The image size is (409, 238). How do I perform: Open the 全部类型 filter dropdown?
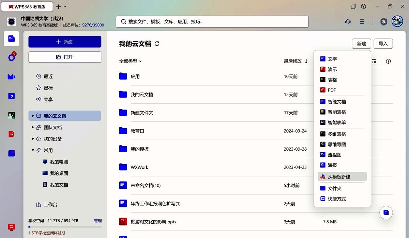coord(131,61)
